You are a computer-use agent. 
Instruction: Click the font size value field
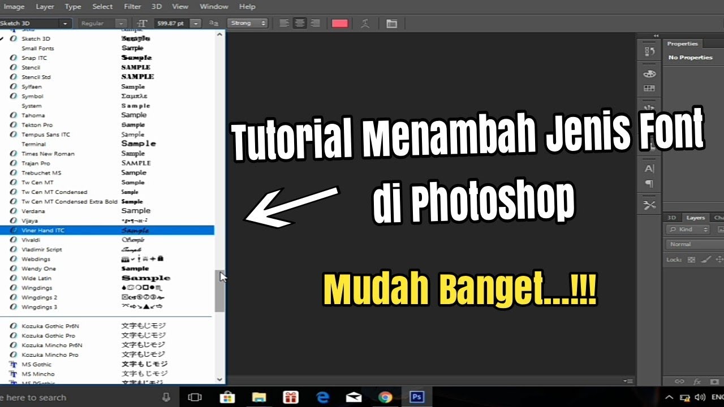click(x=173, y=23)
